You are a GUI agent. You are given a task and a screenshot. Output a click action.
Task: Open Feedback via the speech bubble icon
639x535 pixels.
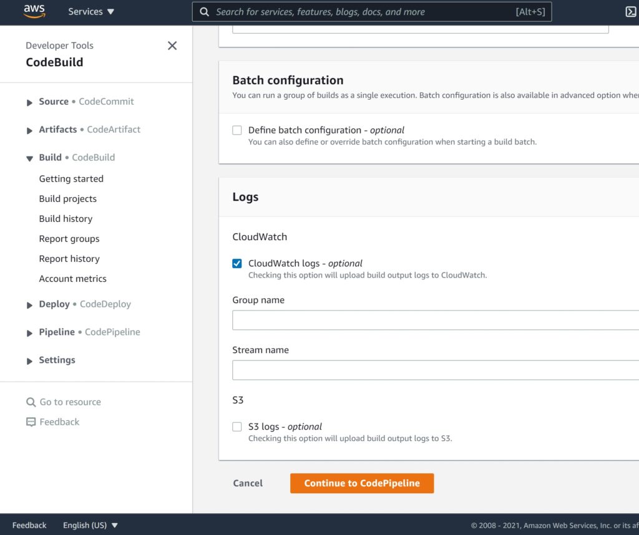[x=31, y=422]
